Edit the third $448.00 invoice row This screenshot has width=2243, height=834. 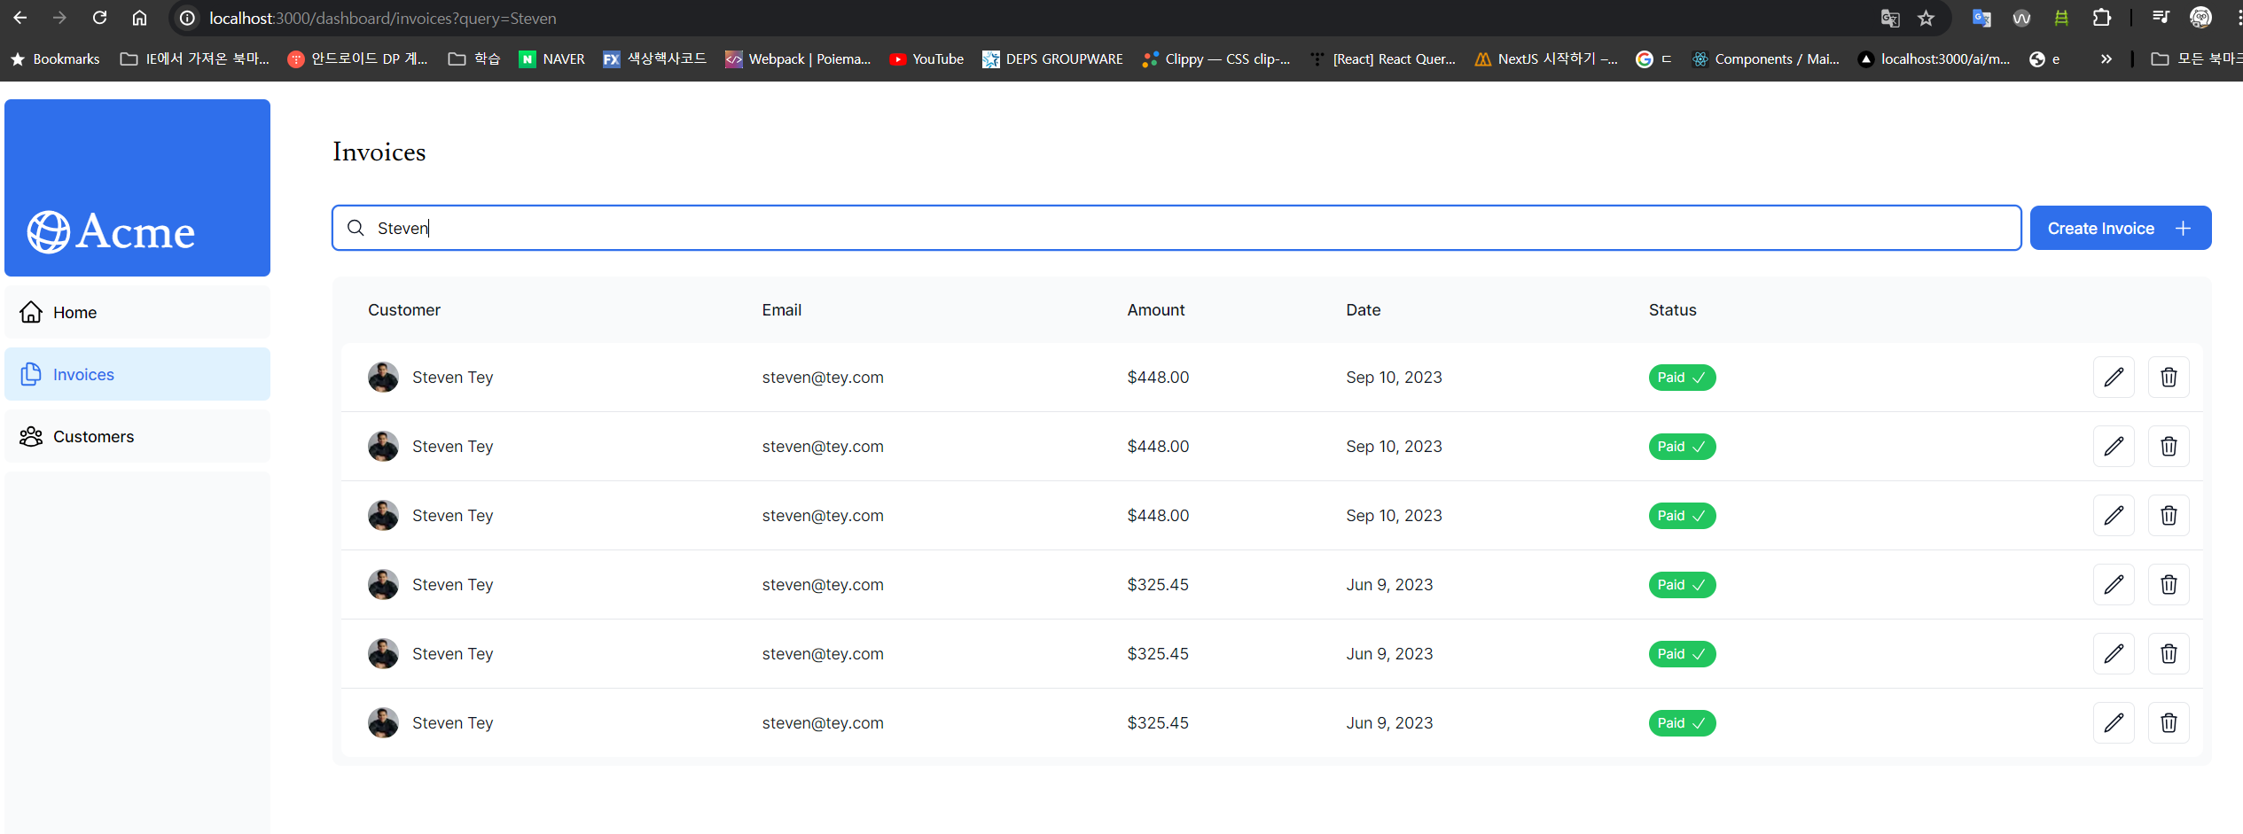tap(2114, 516)
